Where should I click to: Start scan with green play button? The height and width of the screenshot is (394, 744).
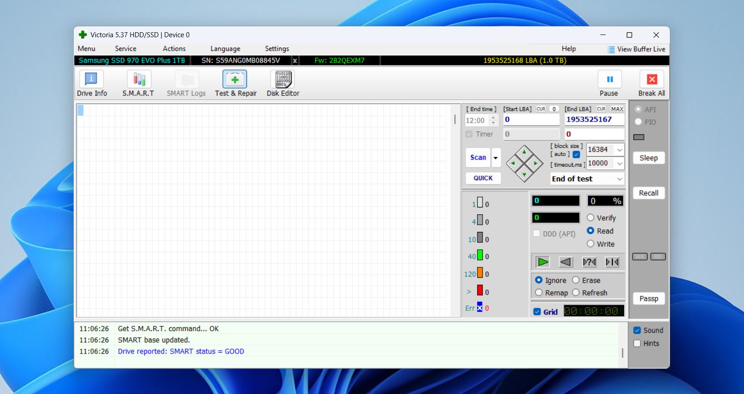(x=543, y=262)
